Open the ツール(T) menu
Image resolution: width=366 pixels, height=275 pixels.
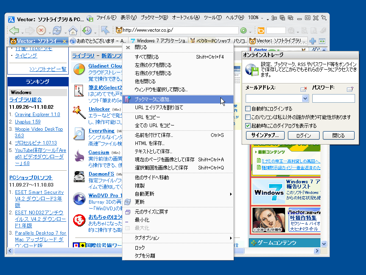click(x=213, y=18)
